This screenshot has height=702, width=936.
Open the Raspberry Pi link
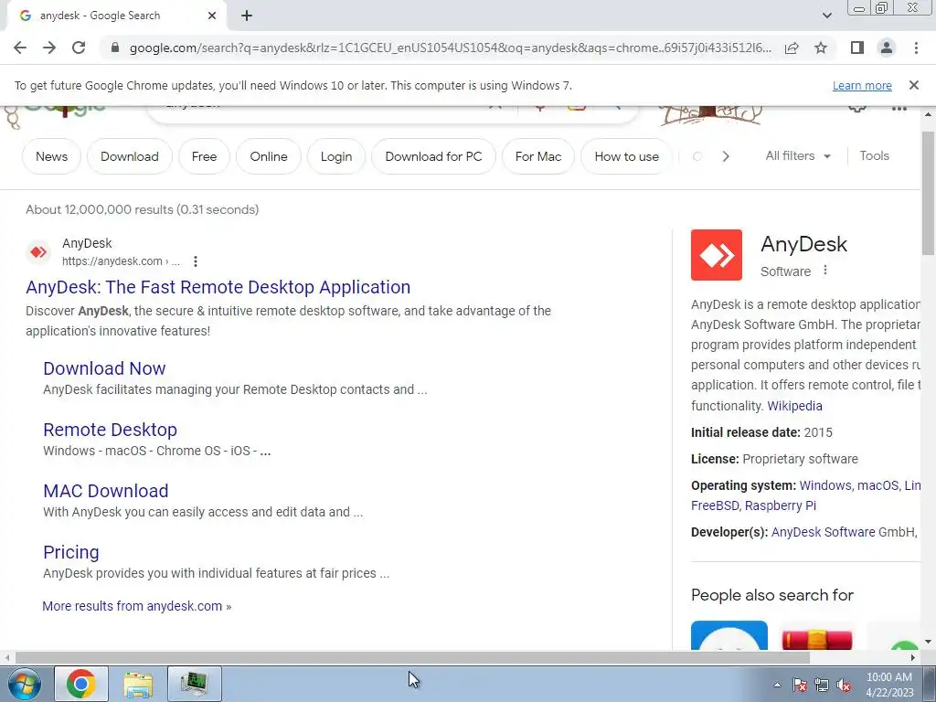pos(781,505)
